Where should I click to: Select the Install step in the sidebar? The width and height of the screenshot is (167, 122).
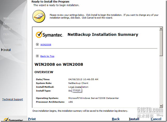pos(7,50)
